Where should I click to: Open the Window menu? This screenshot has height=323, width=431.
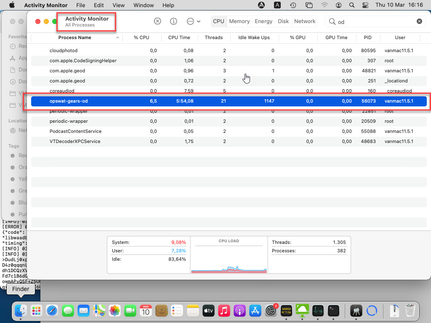[144, 5]
